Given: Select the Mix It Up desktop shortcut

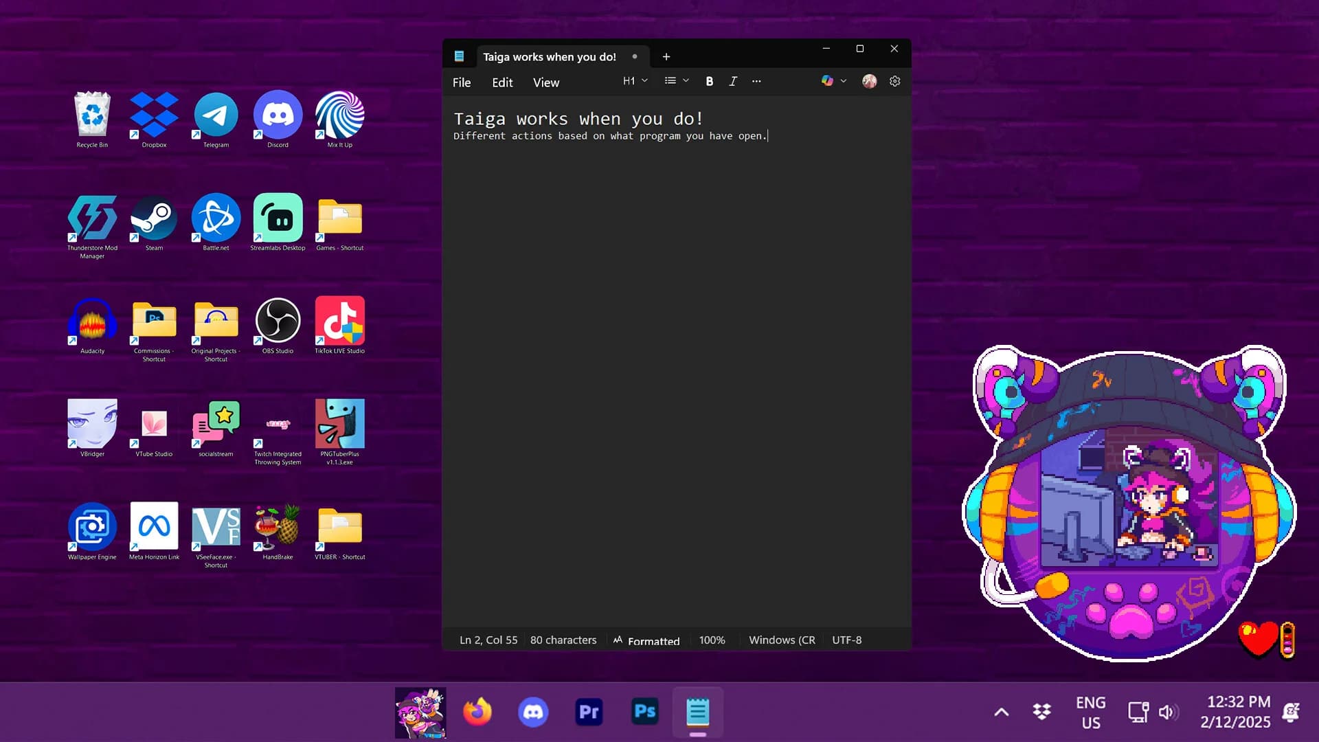Looking at the screenshot, I should pyautogui.click(x=339, y=120).
